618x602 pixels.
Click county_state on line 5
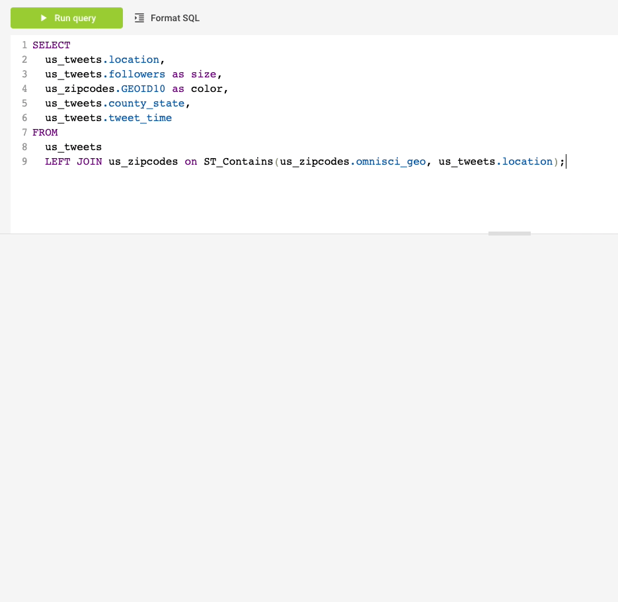[147, 103]
